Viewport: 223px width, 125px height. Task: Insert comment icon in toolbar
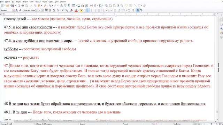(126, 6)
